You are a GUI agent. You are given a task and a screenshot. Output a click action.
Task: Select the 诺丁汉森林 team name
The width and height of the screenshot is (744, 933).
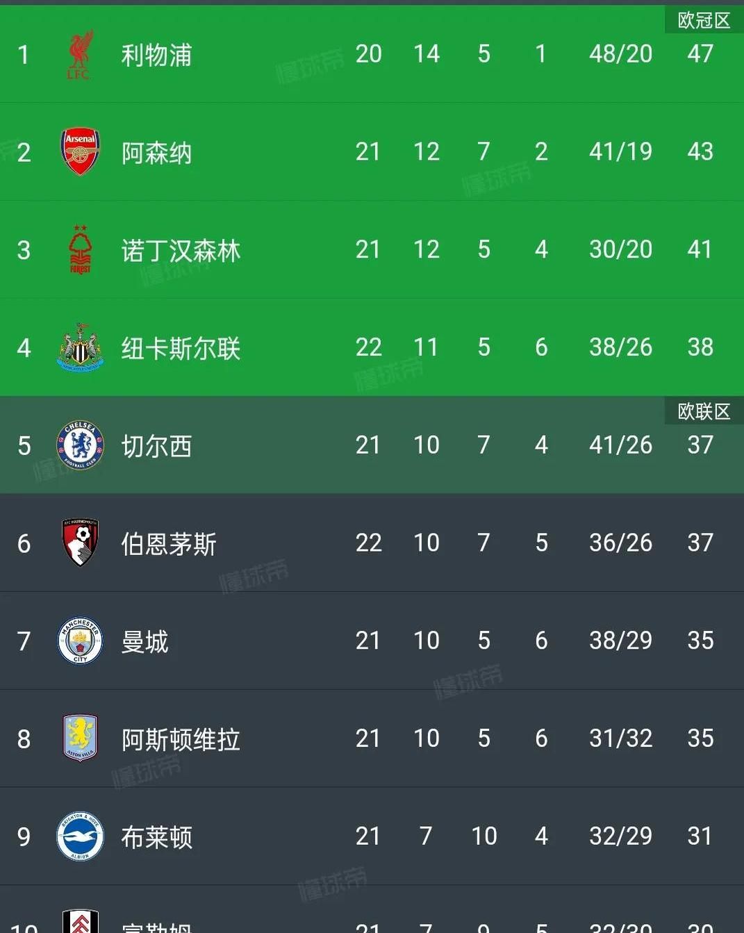181,250
